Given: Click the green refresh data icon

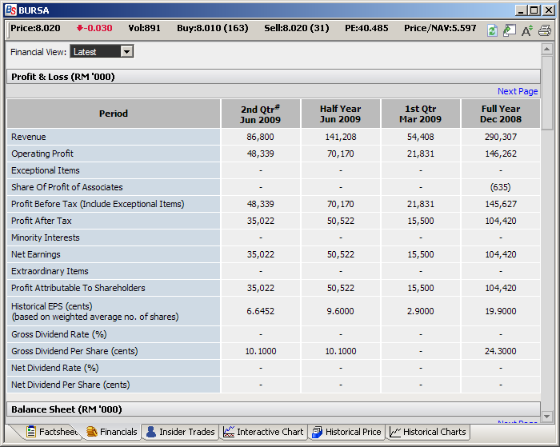Looking at the screenshot, I should [492, 30].
